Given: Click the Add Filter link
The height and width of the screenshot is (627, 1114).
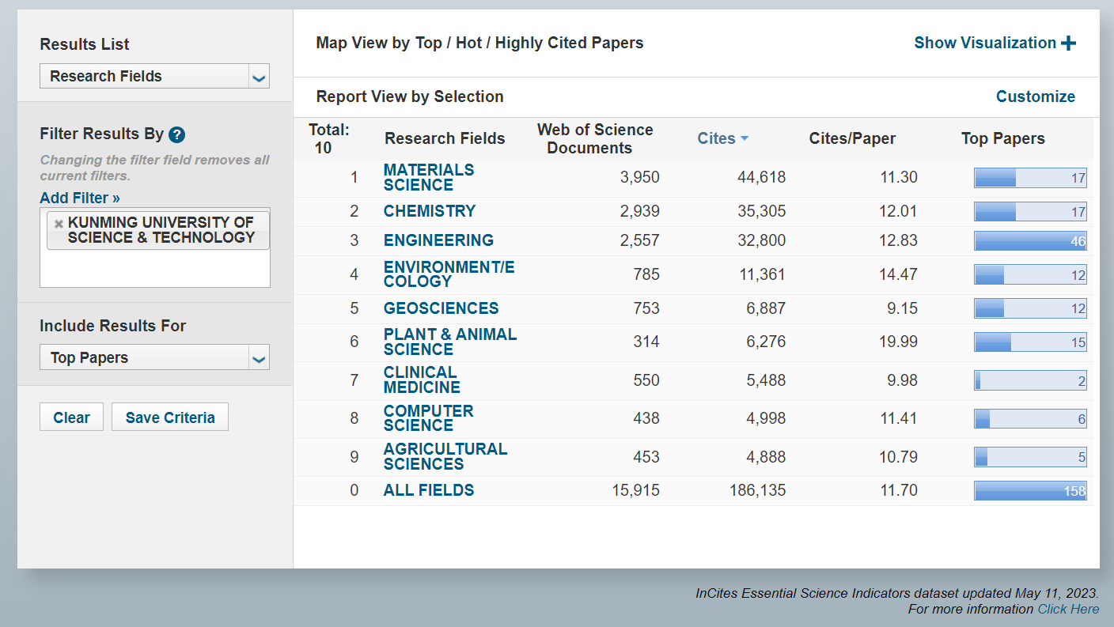Looking at the screenshot, I should click(x=80, y=198).
